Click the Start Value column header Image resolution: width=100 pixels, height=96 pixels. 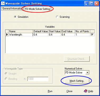tap(55, 31)
